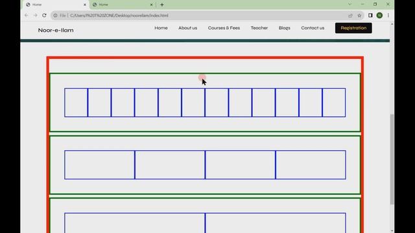Open the site info icon beside File
This screenshot has height=233, width=415.
point(55,16)
